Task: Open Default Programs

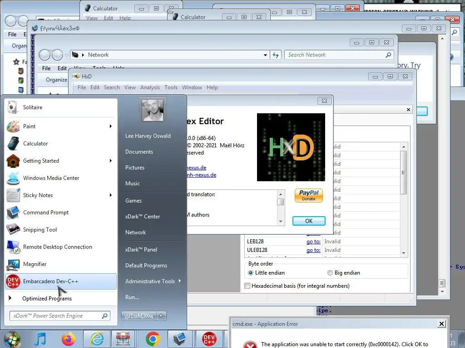Action: tap(146, 266)
